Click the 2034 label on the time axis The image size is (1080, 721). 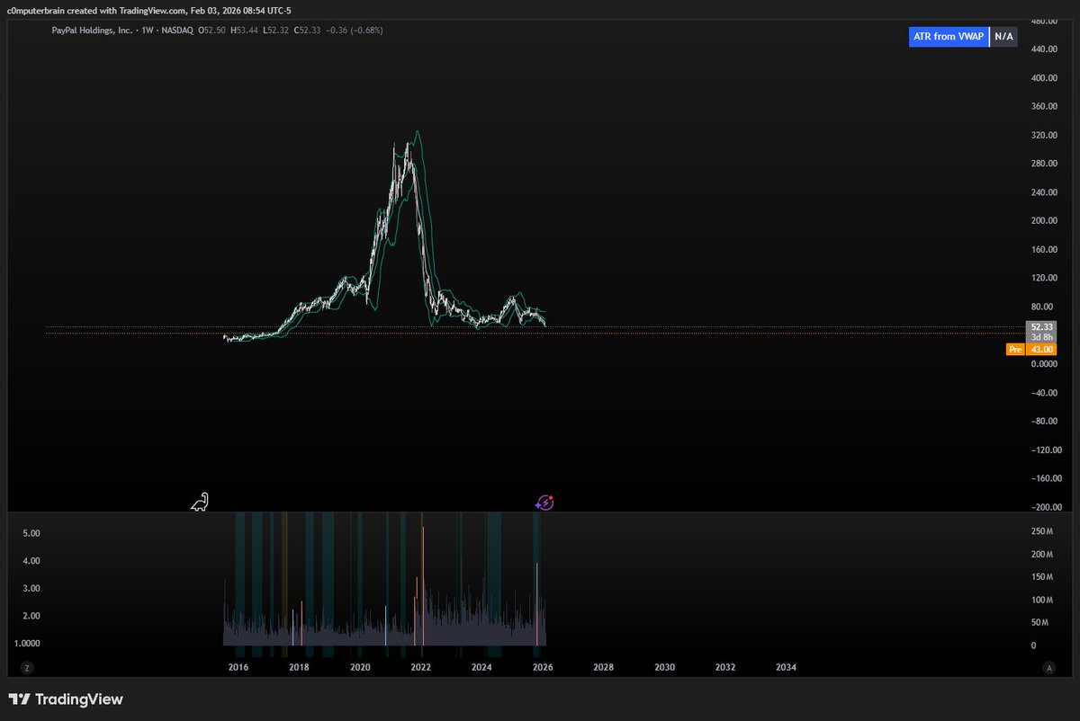tap(786, 667)
